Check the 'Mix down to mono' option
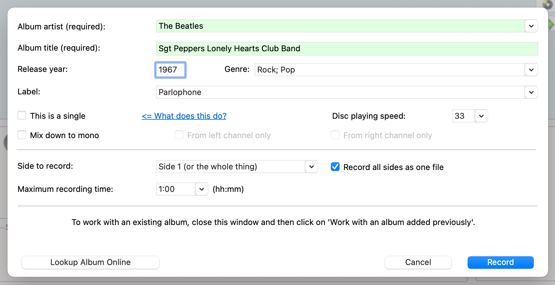The image size is (555, 285). tap(22, 135)
